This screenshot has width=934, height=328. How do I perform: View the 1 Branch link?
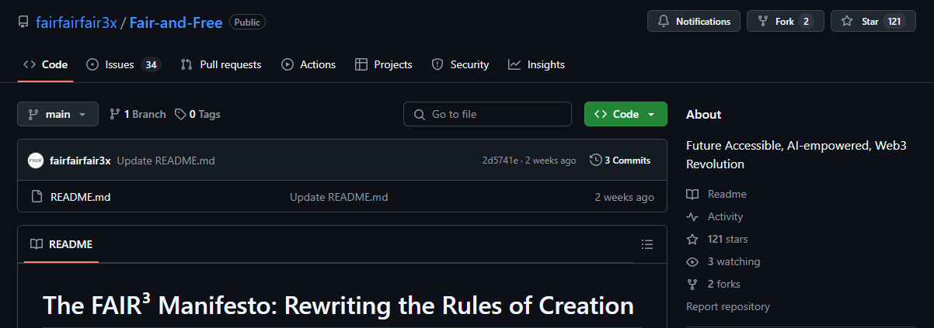pyautogui.click(x=138, y=114)
